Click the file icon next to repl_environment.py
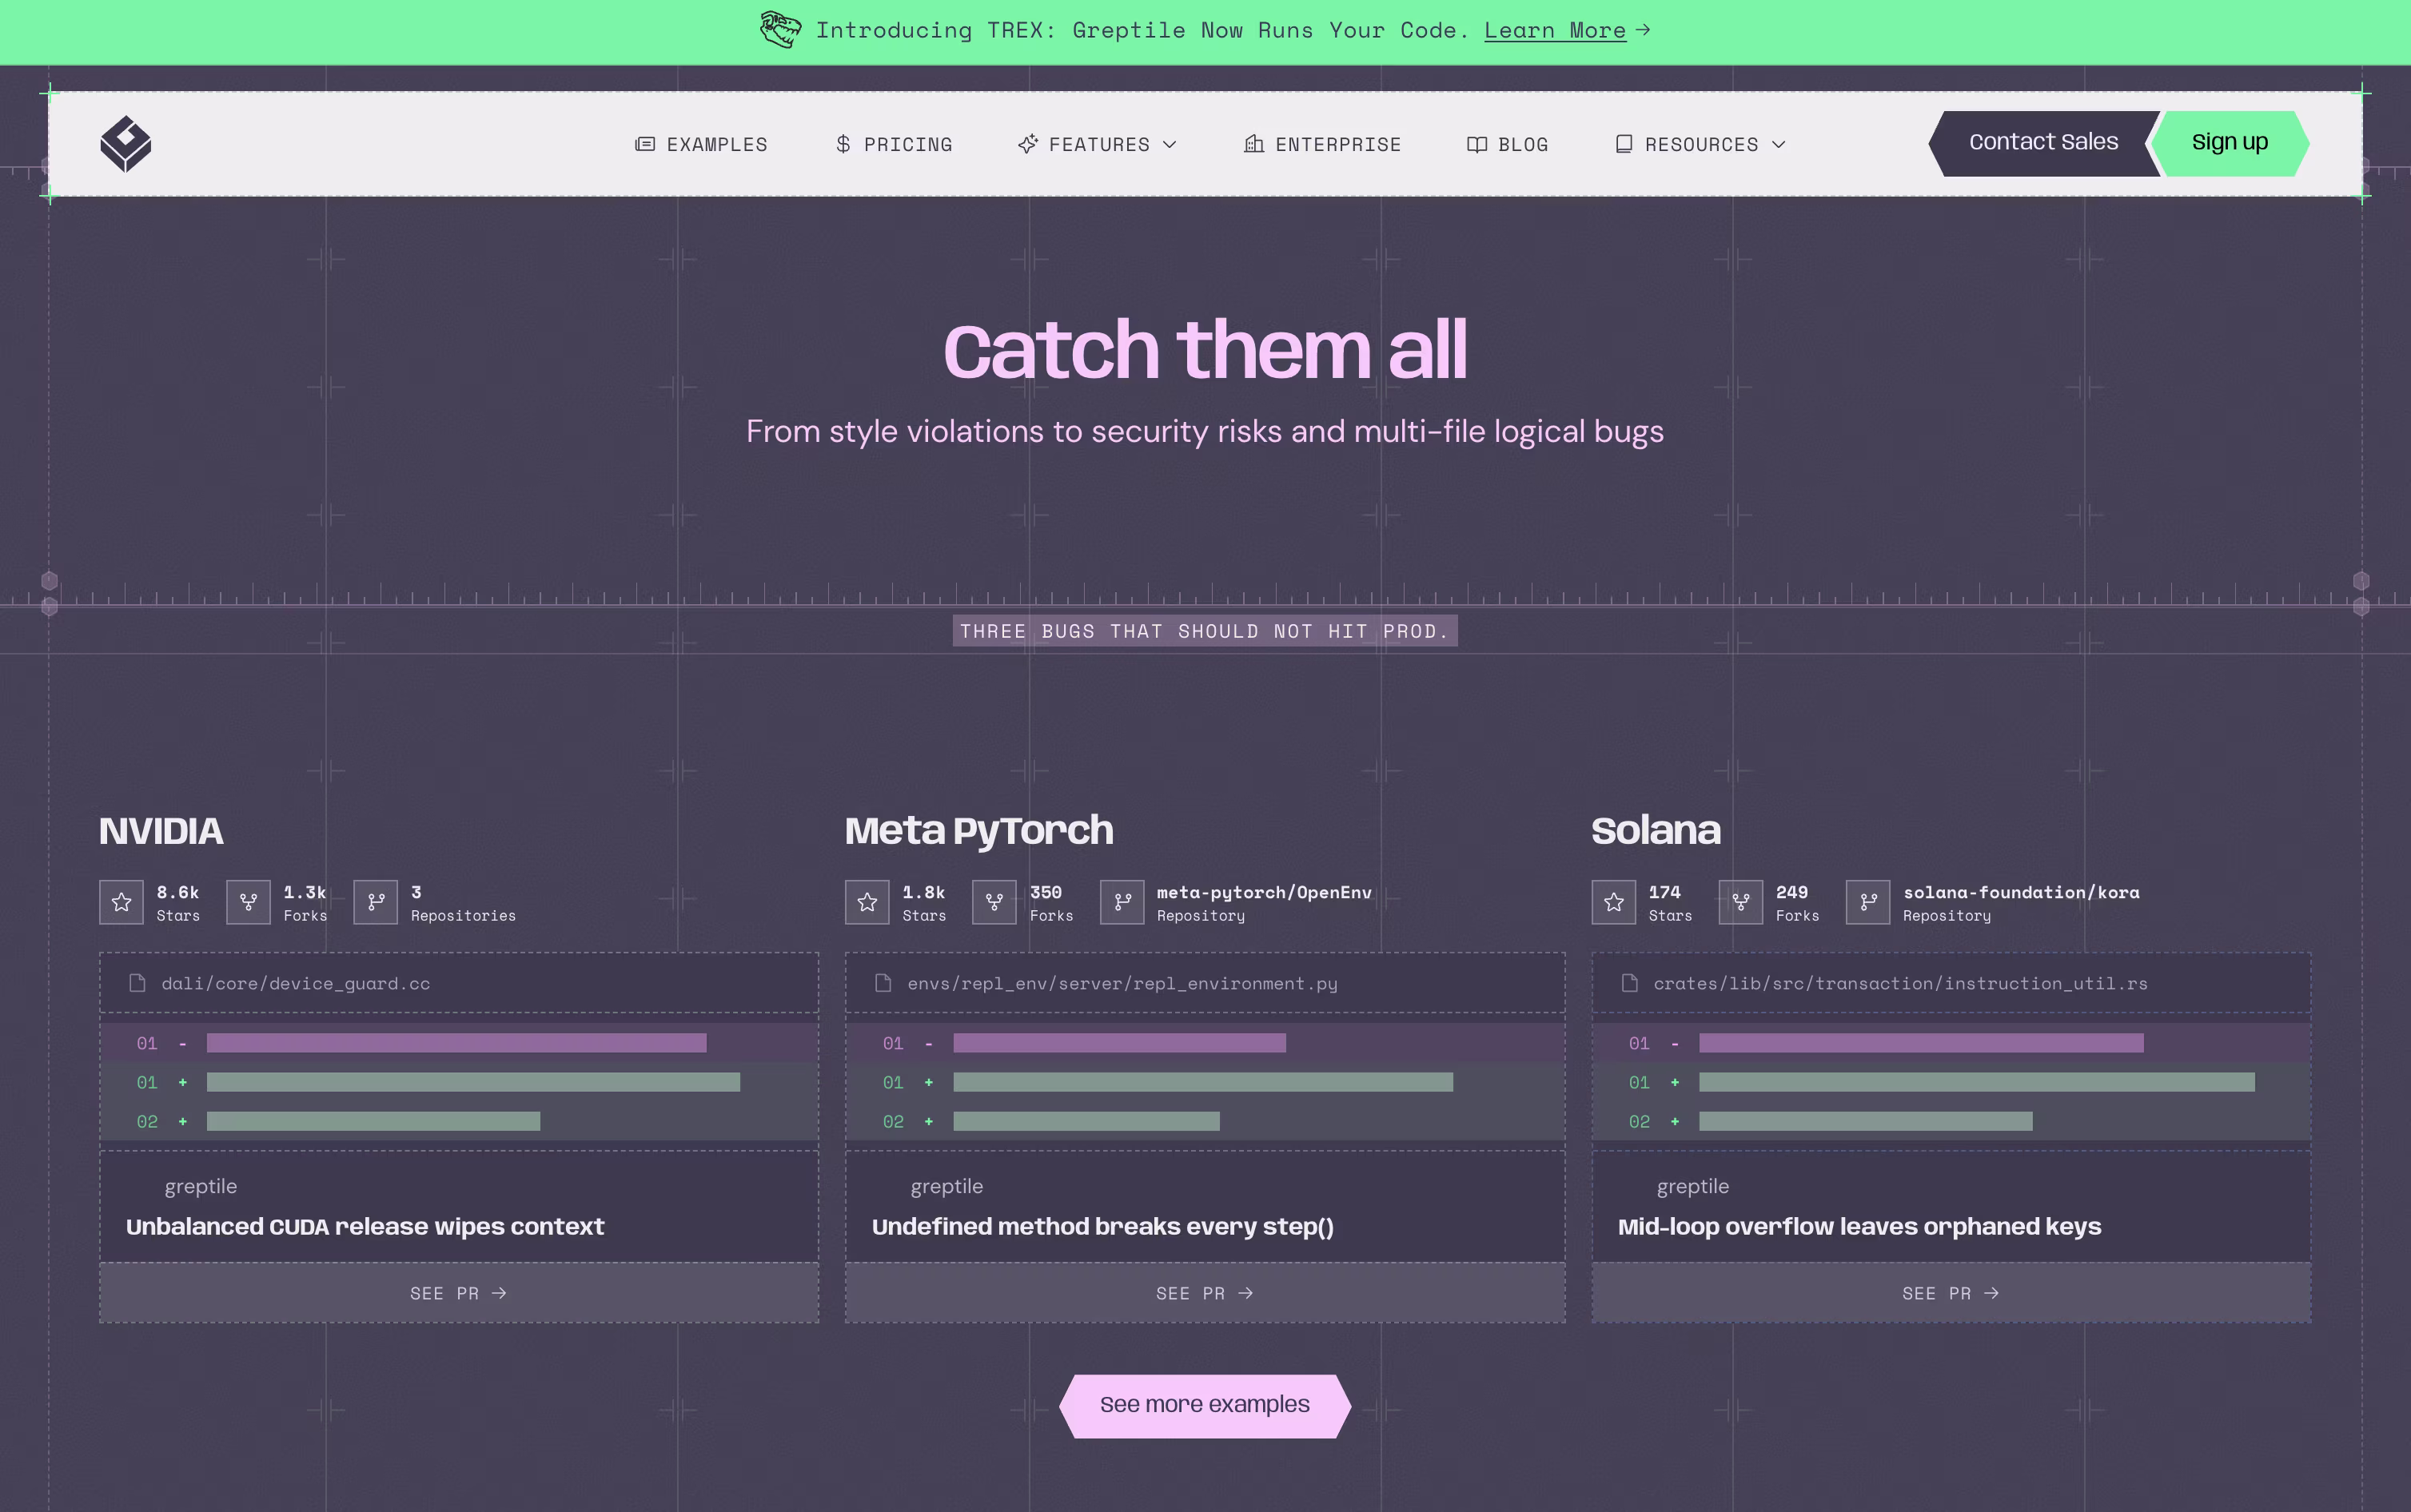The height and width of the screenshot is (1512, 2411). (883, 983)
